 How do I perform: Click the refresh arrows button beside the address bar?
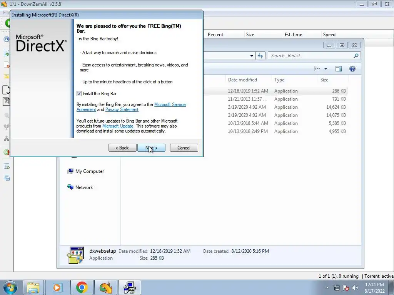coord(260,56)
